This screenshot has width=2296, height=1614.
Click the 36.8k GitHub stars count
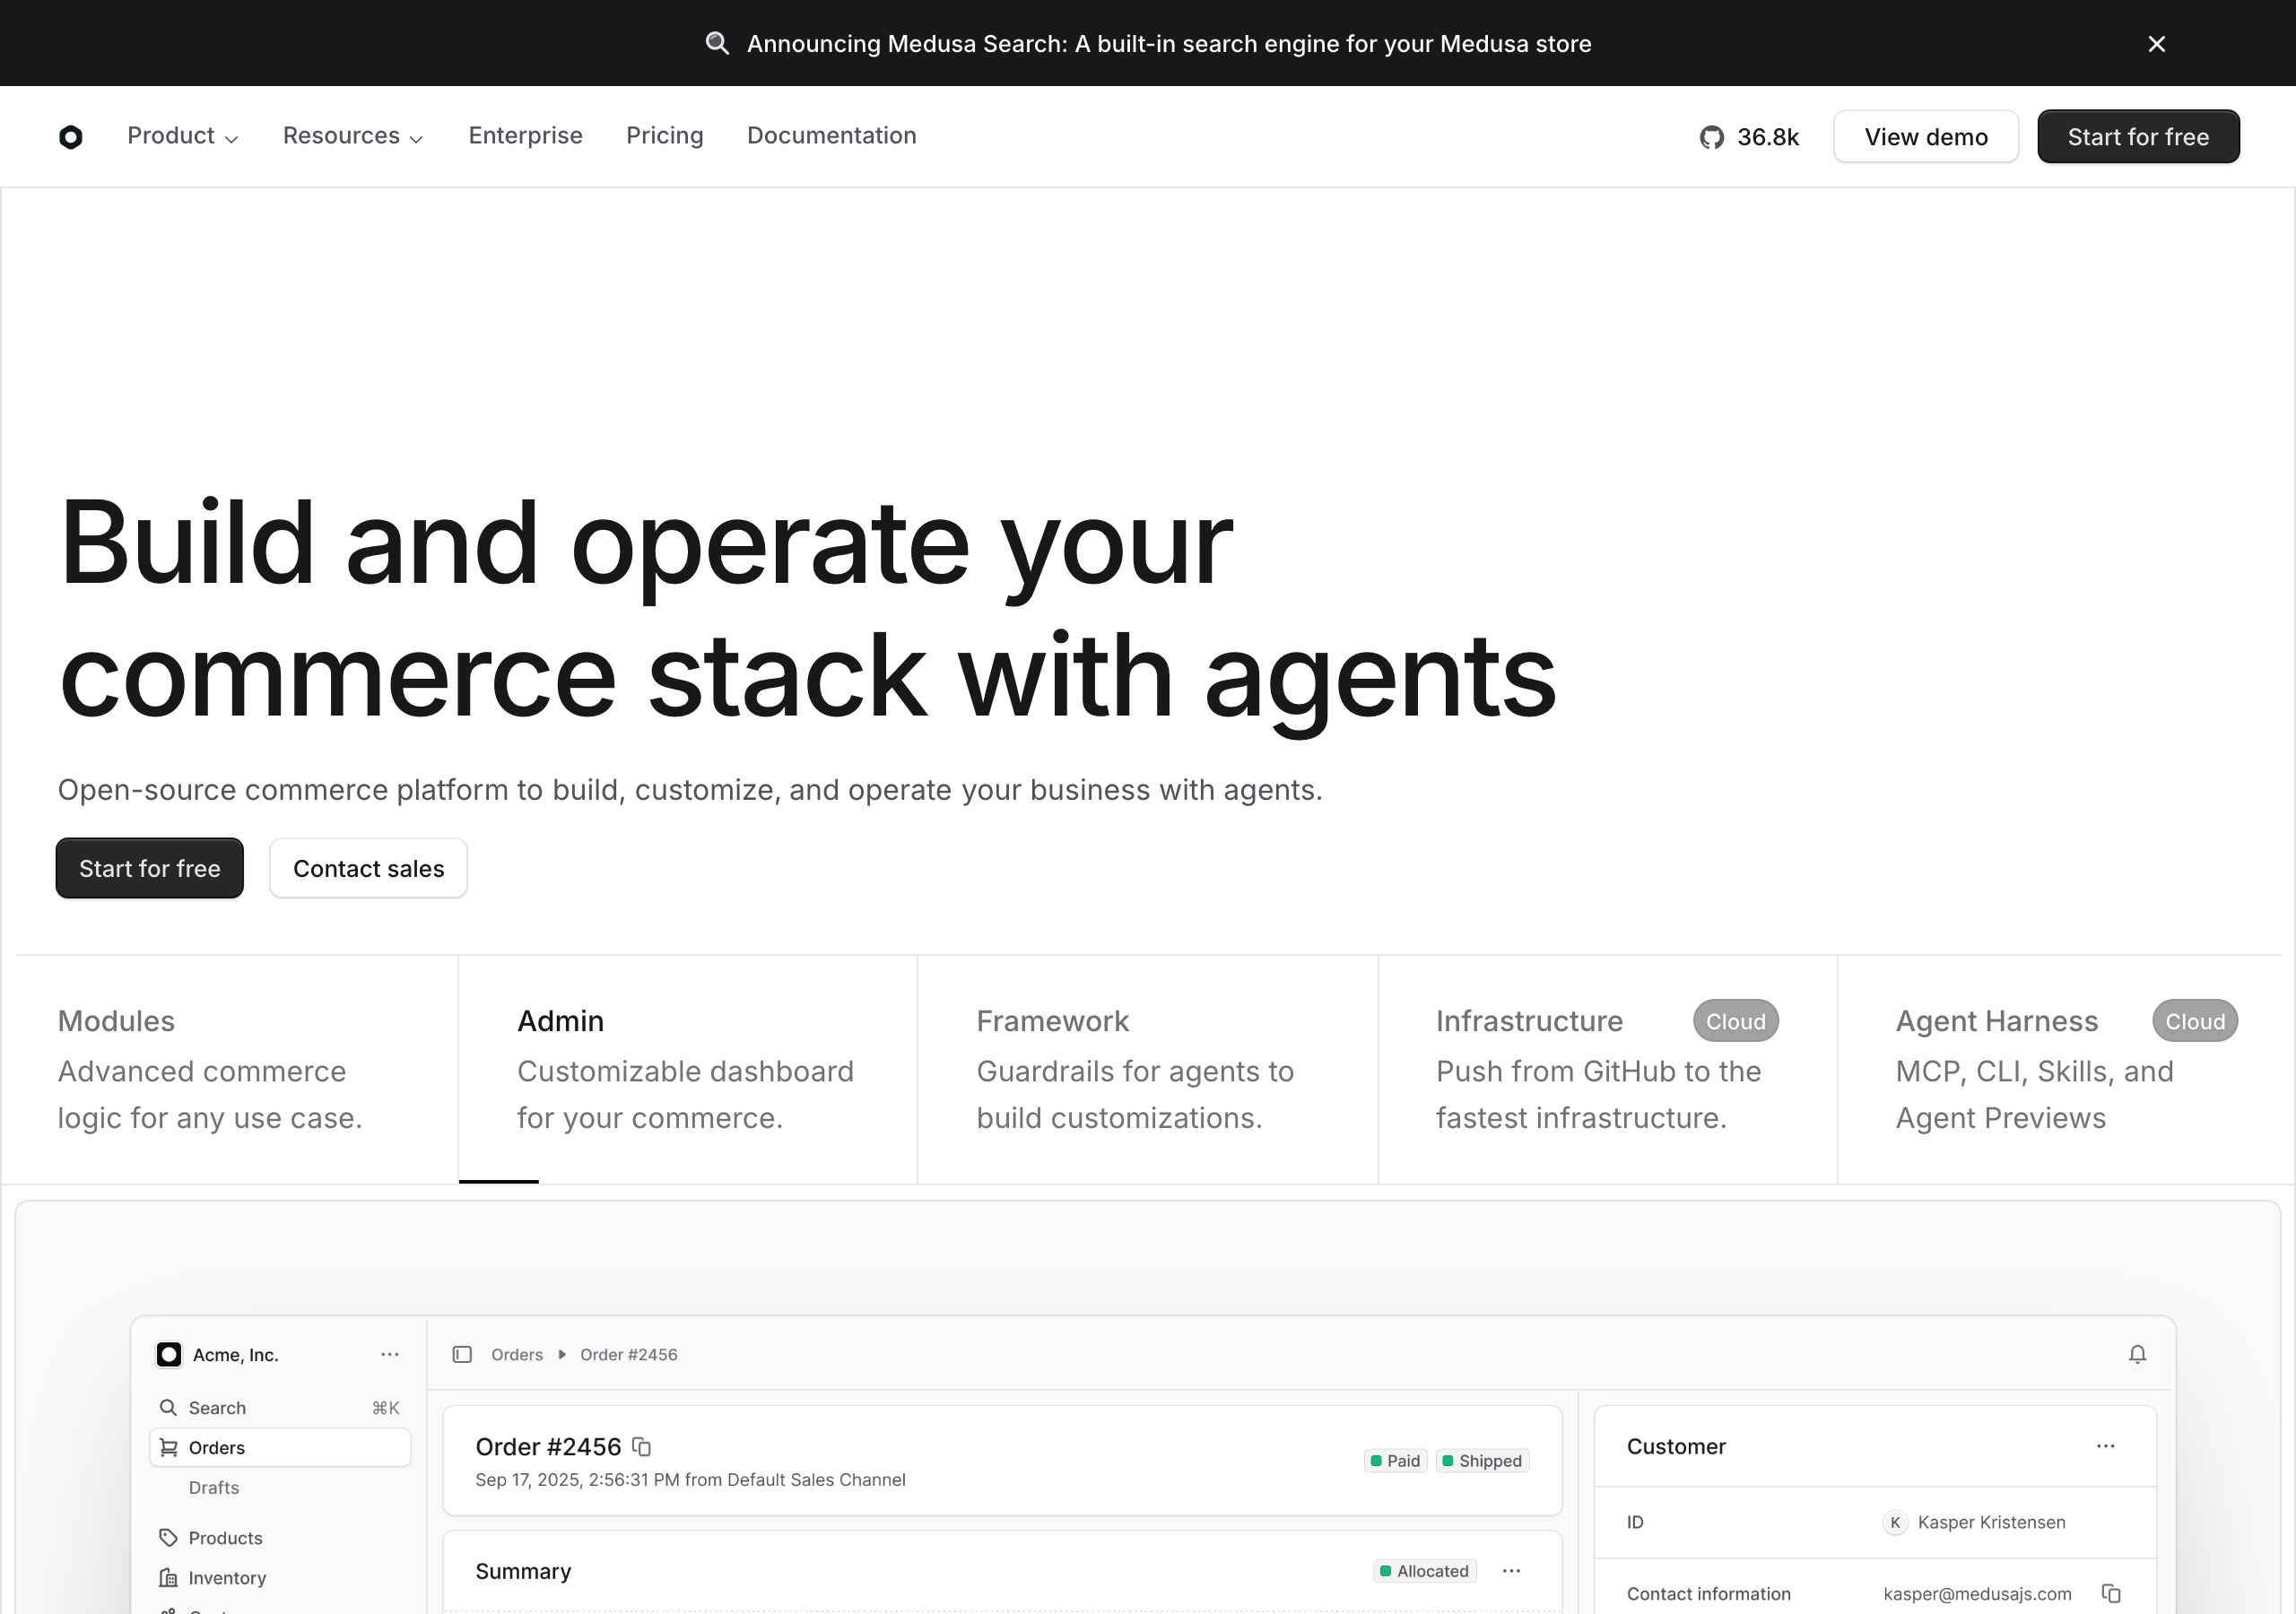[1767, 137]
